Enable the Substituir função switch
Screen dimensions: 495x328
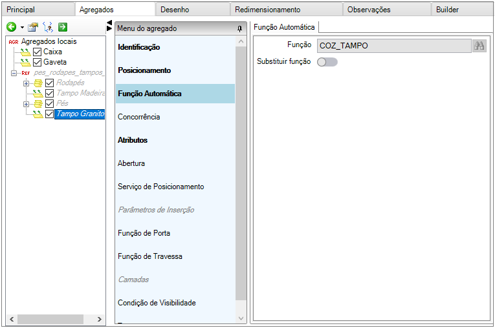[327, 62]
